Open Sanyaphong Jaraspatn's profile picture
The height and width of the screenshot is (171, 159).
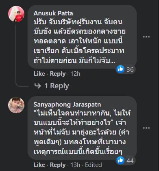[x=16, y=105]
